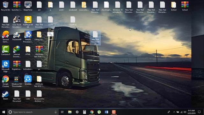Click the TruckersMP desktop shortcut
Viewport: 204px width, 115px height.
click(x=17, y=36)
